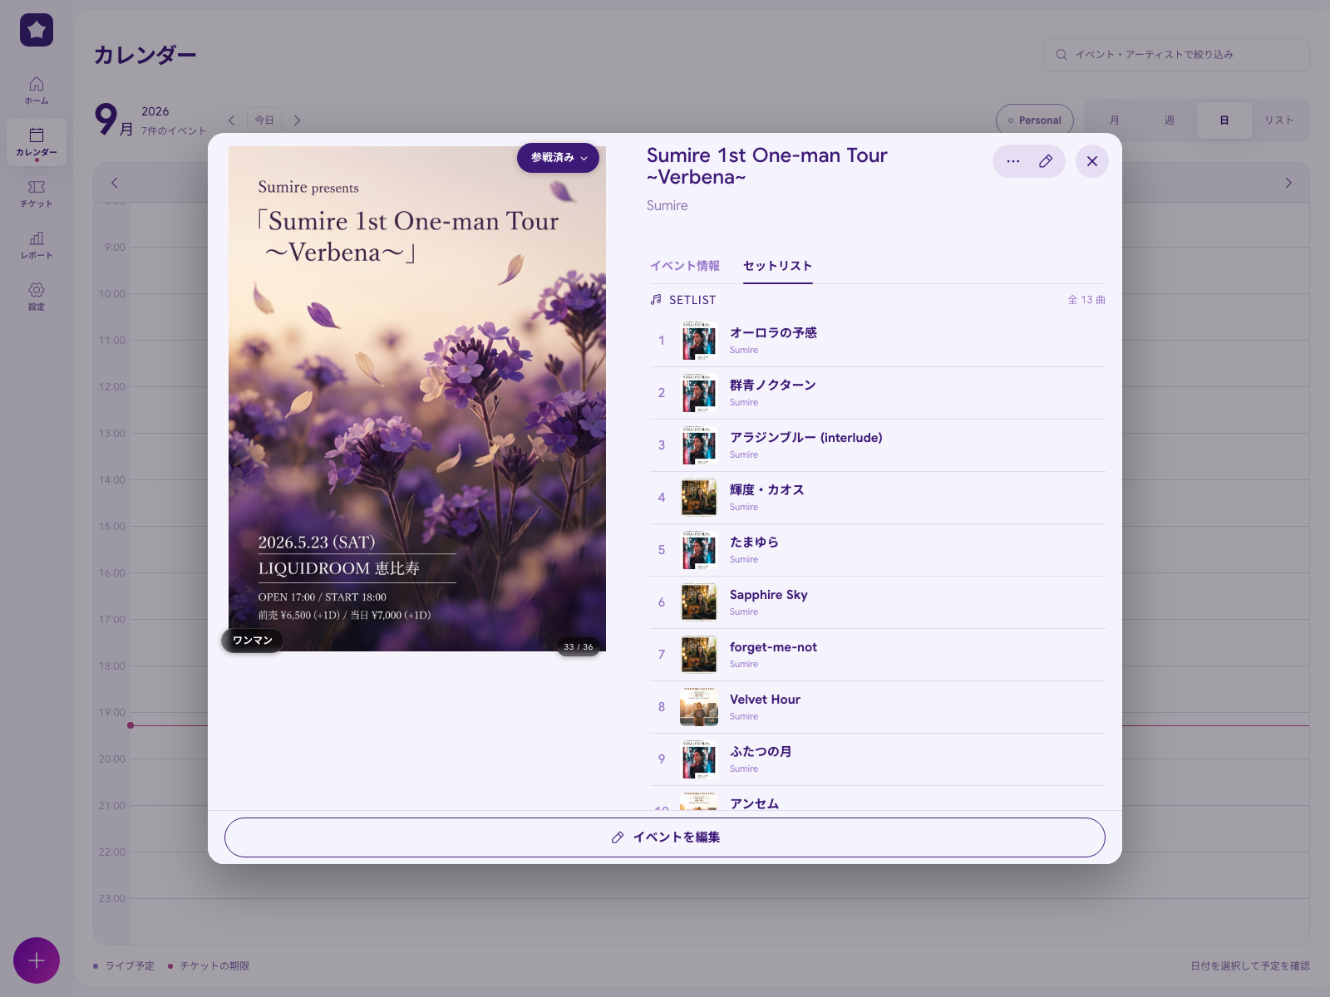This screenshot has height=997, width=1330.
Task: Select the カレンダー sidebar icon
Action: (x=37, y=142)
